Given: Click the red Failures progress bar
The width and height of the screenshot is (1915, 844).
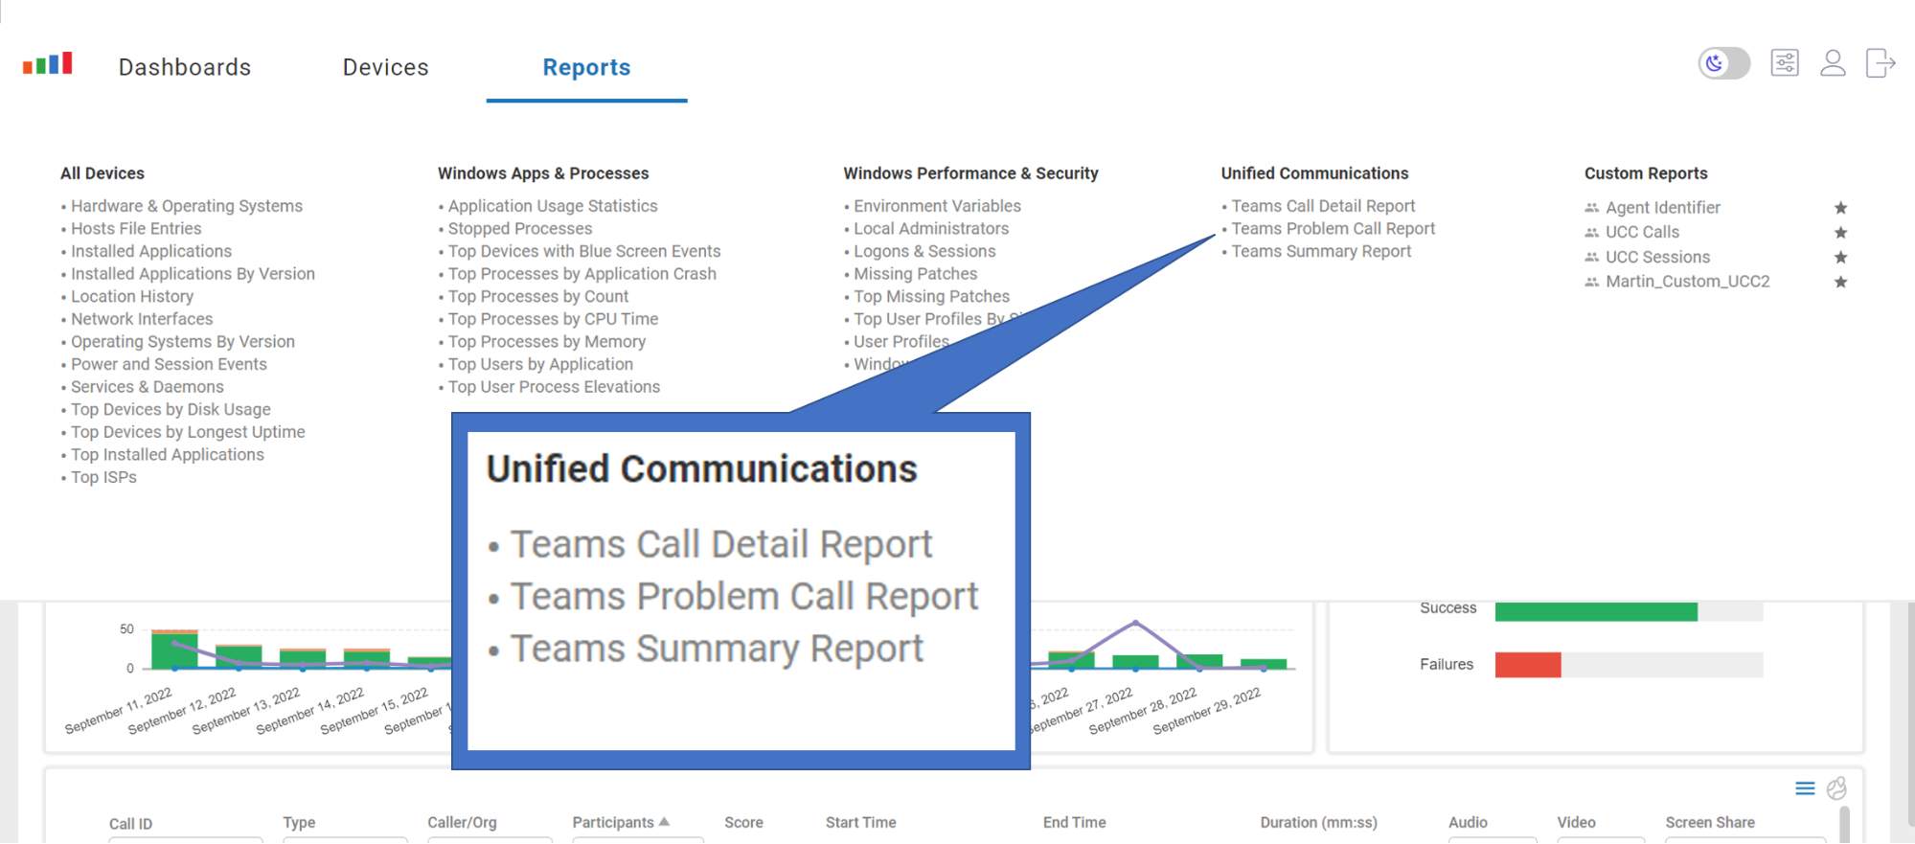Looking at the screenshot, I should pos(1528,665).
